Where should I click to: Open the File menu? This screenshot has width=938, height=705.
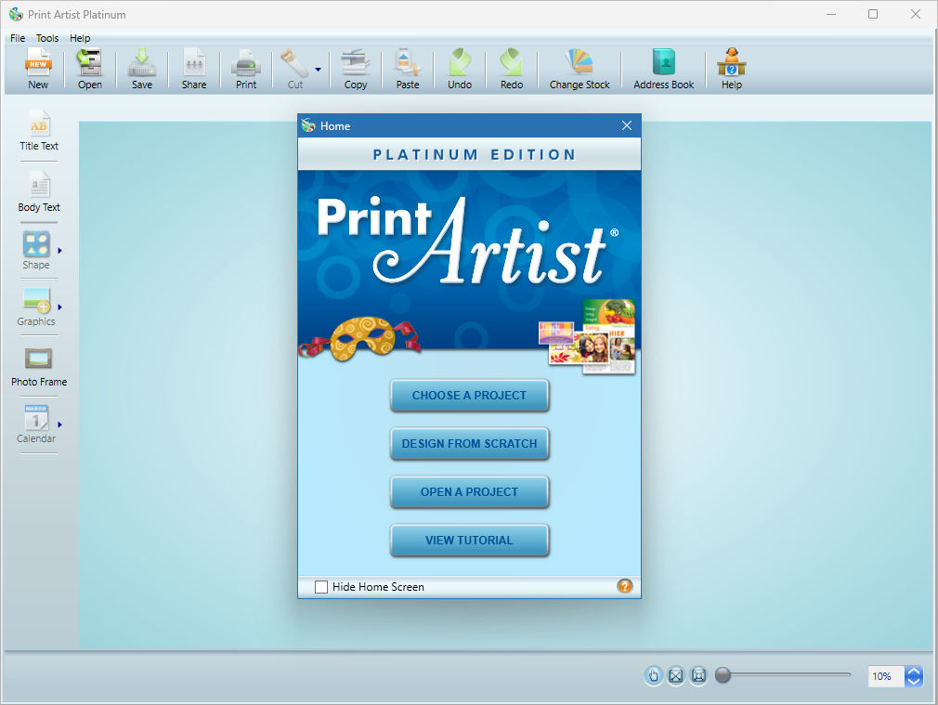pos(18,38)
